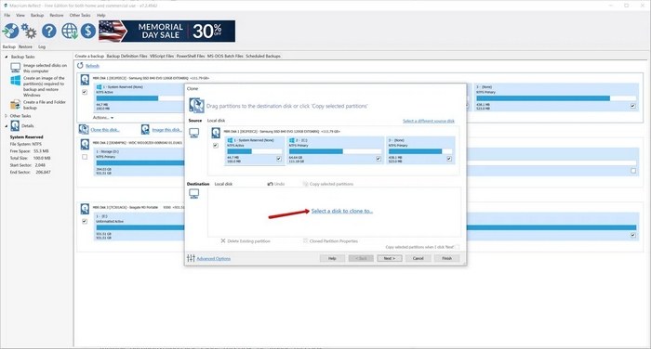Click the Clone dialog header clone icon
The width and height of the screenshot is (651, 349).
click(196, 105)
